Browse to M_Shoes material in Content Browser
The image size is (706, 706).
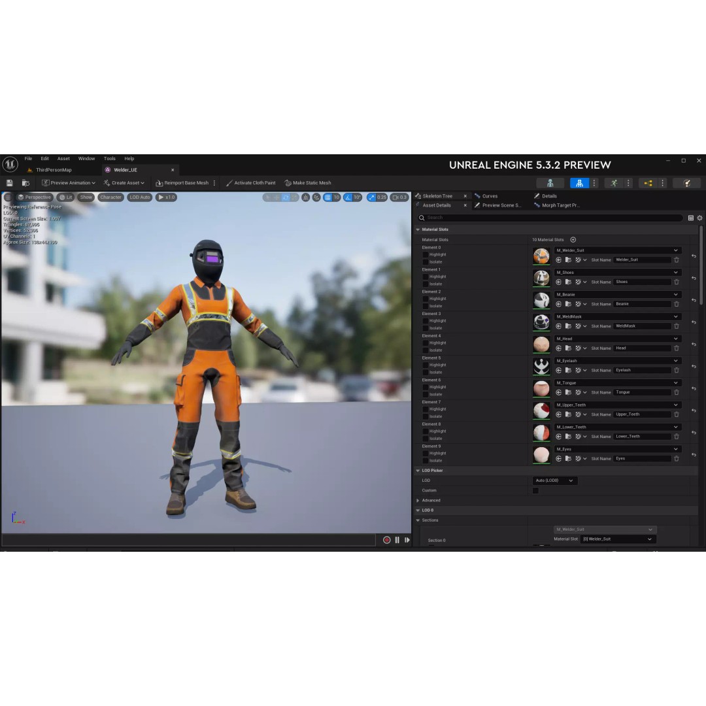click(568, 282)
